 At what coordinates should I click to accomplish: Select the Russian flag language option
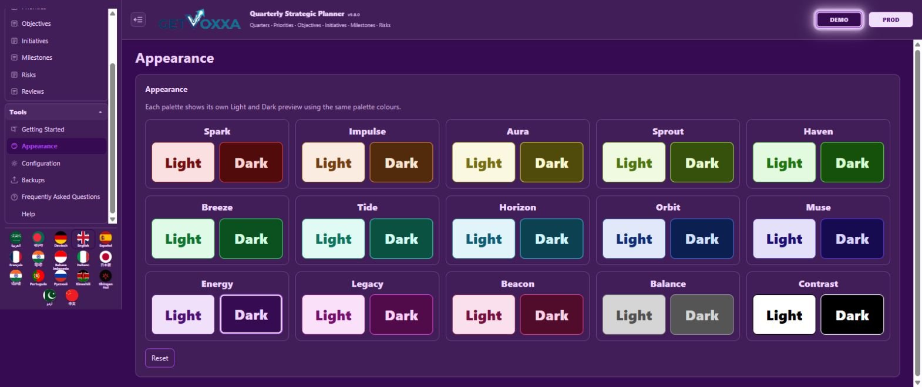click(x=60, y=277)
